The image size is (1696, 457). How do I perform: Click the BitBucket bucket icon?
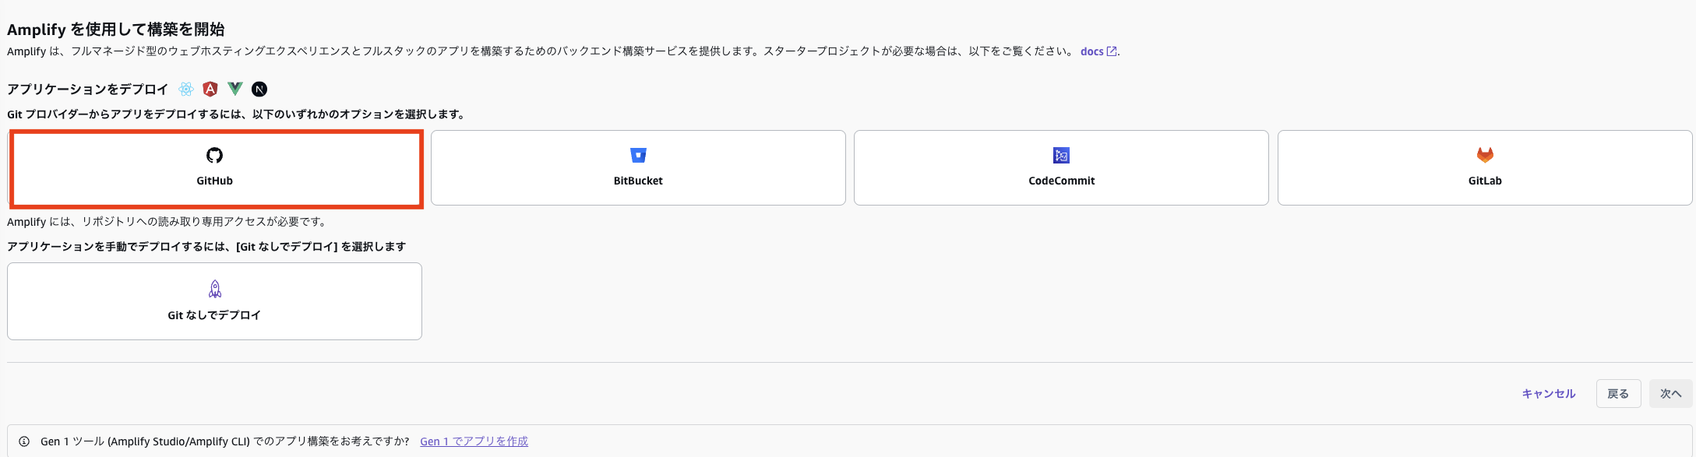638,155
